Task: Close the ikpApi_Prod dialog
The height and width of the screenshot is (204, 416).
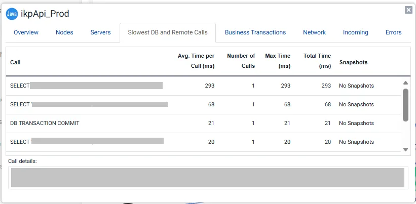Action: [408, 10]
